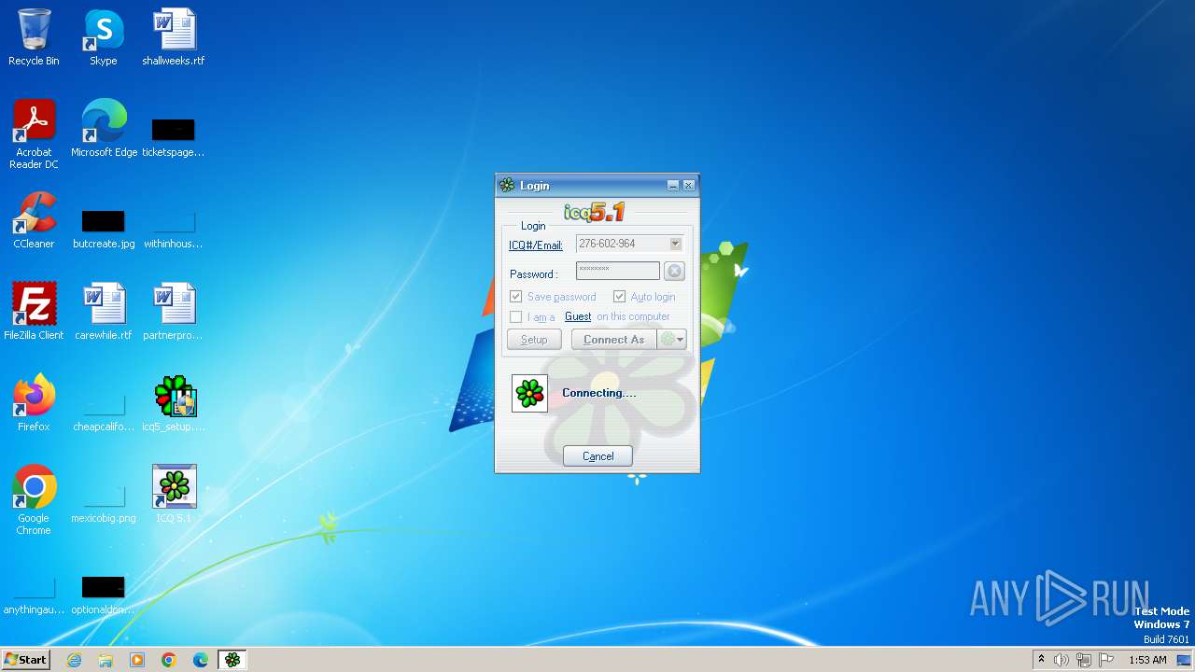Show hidden system tray icons

click(1041, 660)
